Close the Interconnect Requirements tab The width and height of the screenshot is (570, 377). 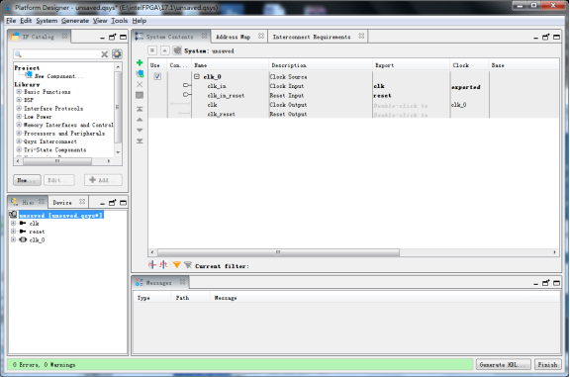pyautogui.click(x=361, y=36)
